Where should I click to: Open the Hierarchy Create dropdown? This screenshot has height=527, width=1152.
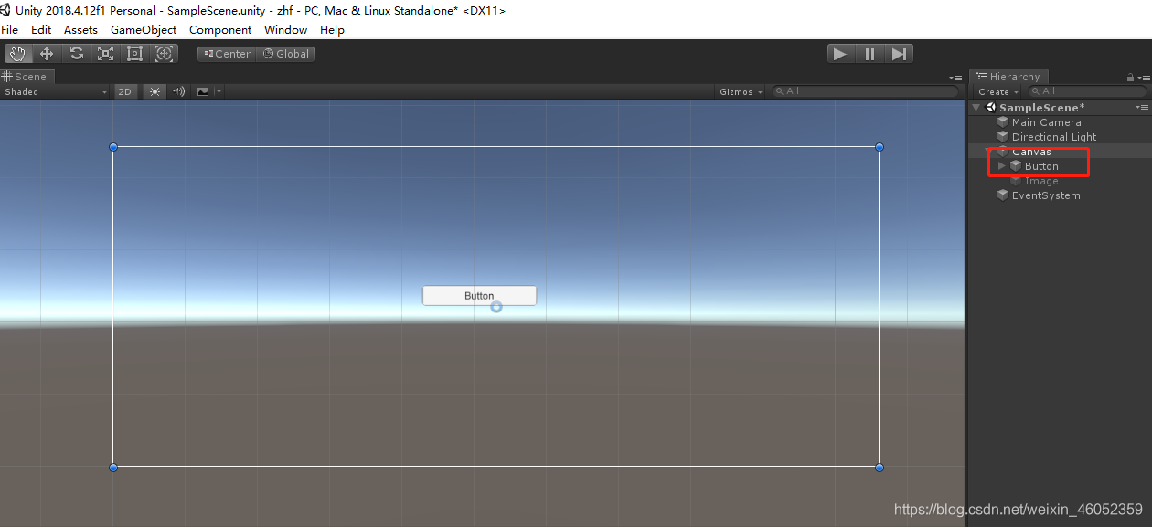click(x=997, y=91)
